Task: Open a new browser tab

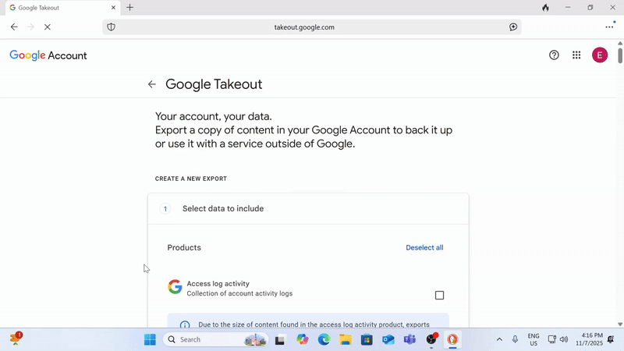Action: click(x=129, y=8)
